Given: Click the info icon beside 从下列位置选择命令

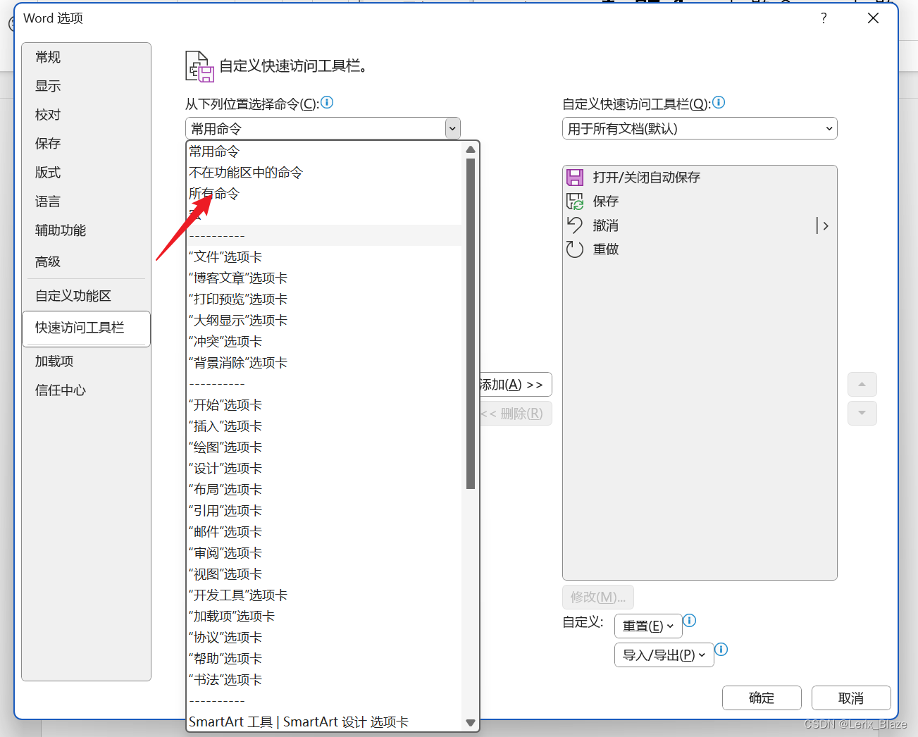Looking at the screenshot, I should pyautogui.click(x=327, y=102).
